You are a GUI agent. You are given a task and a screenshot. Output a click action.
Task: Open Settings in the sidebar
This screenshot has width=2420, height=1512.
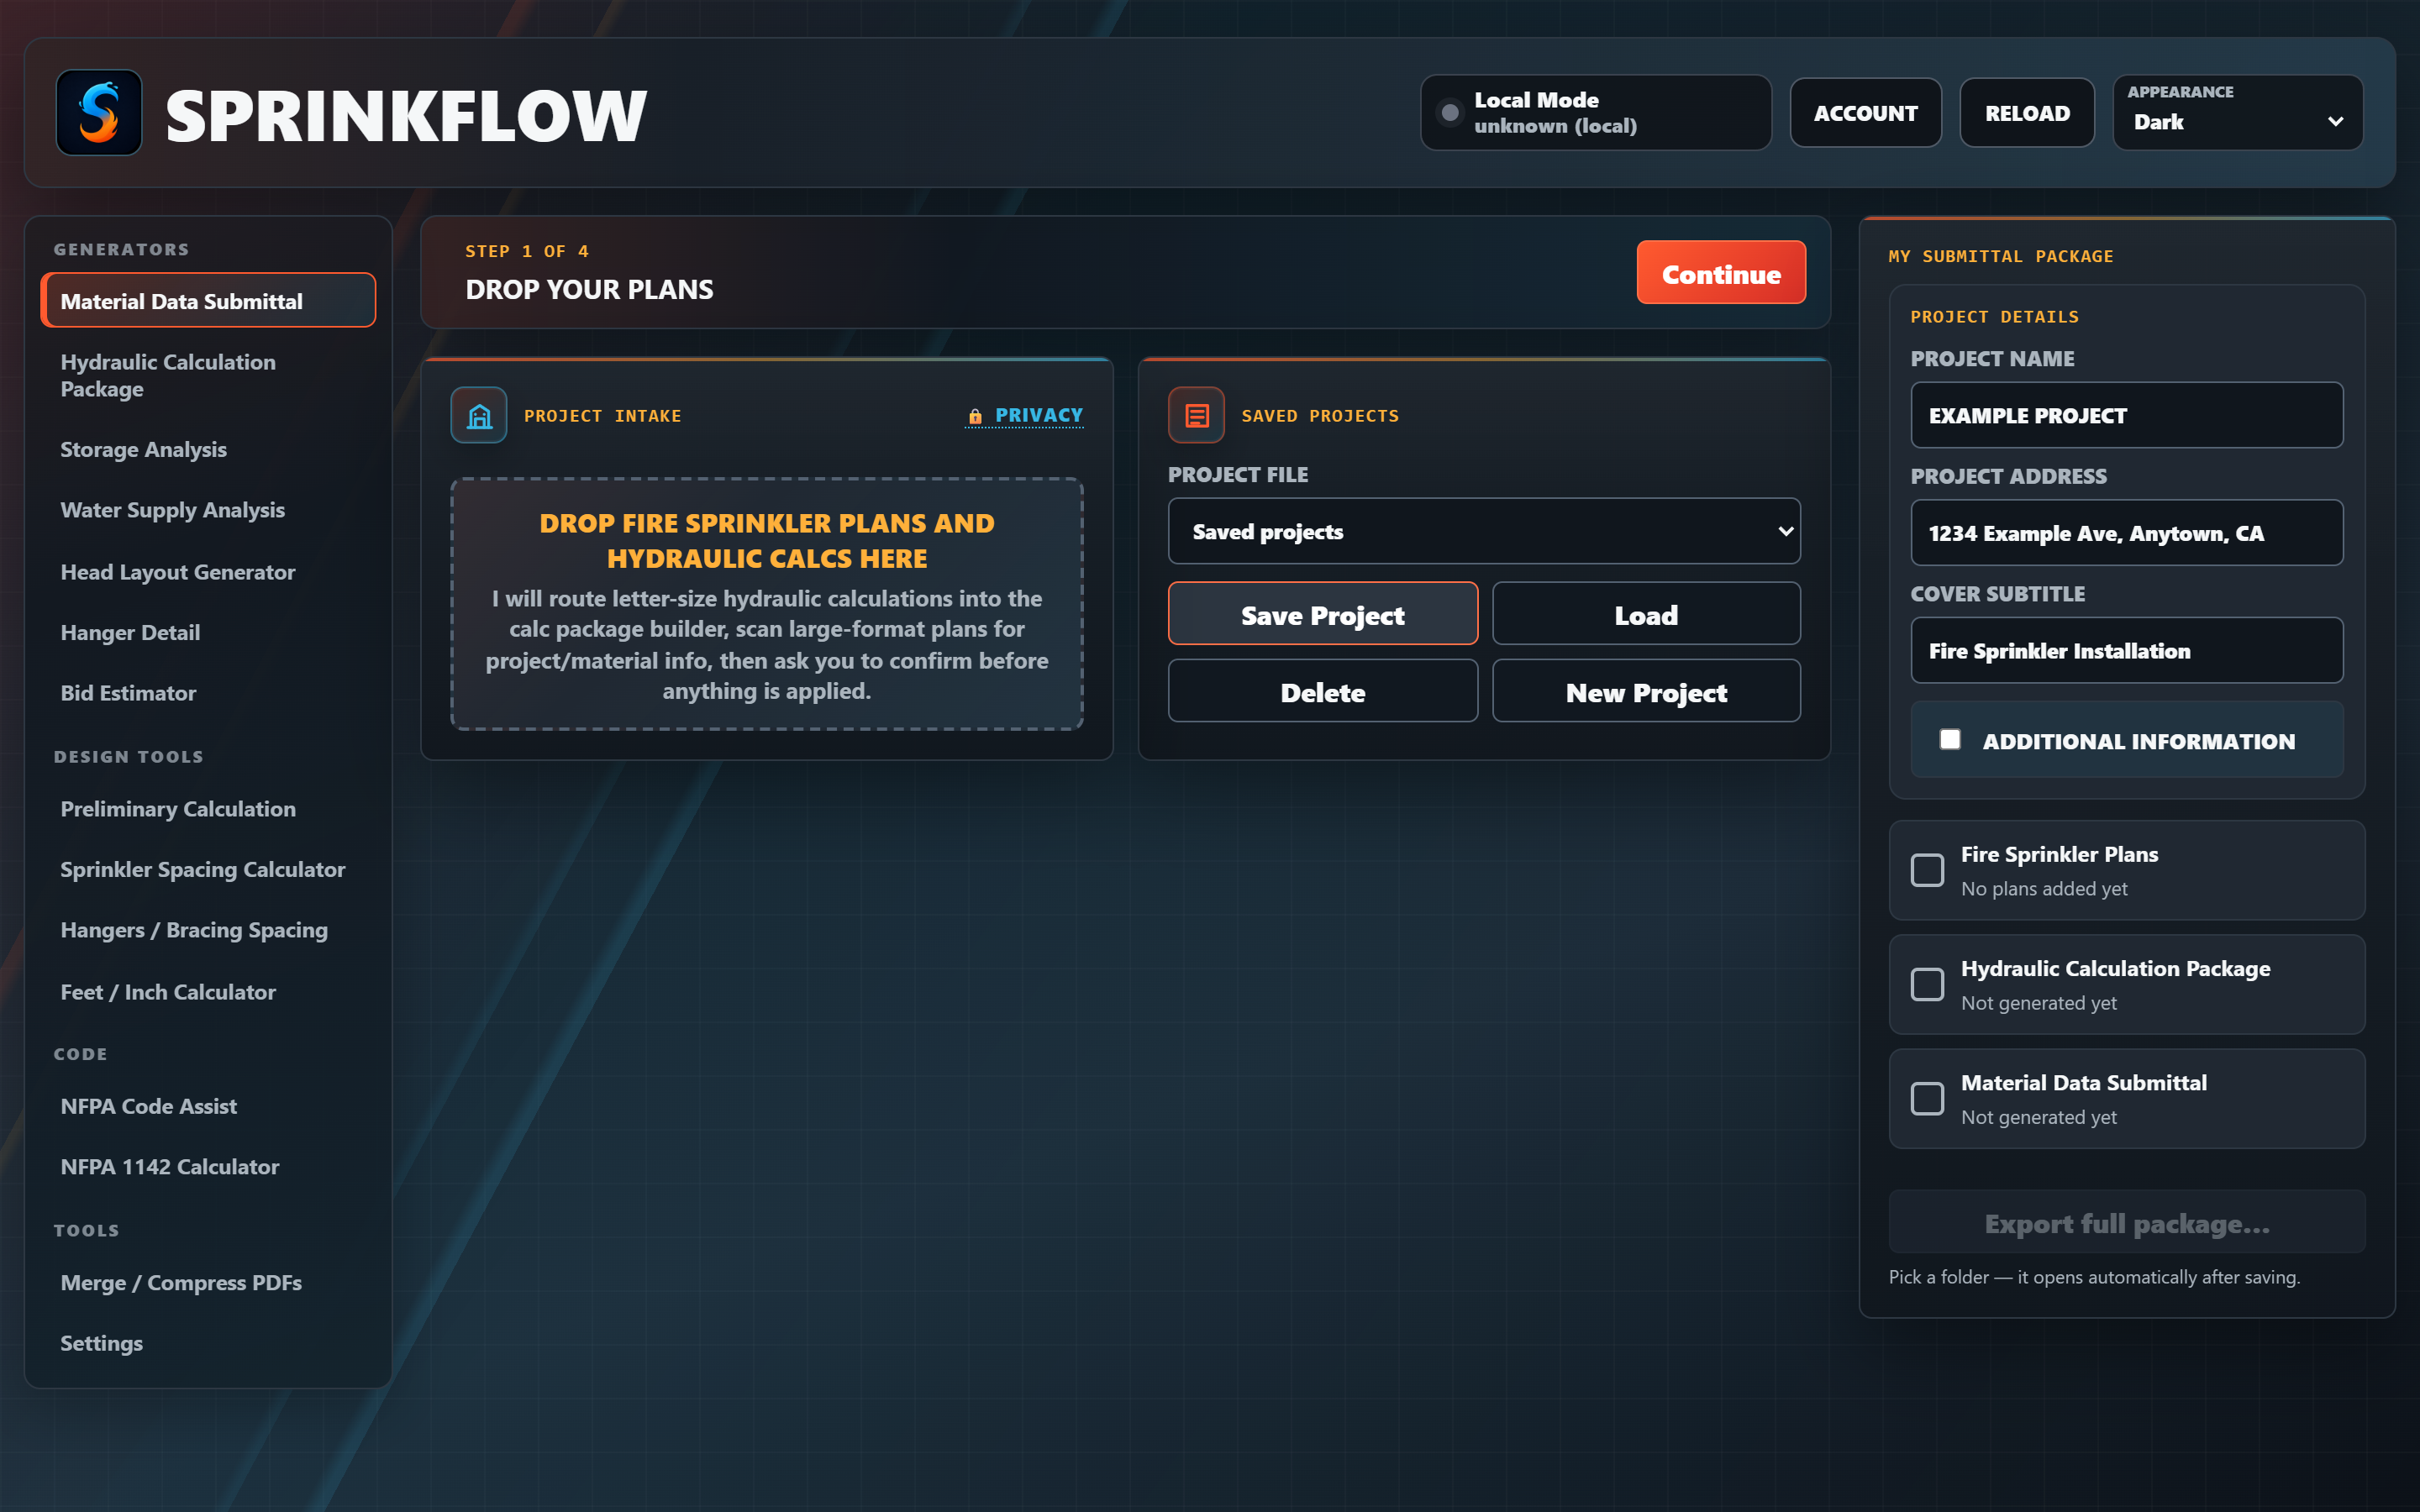point(208,1343)
